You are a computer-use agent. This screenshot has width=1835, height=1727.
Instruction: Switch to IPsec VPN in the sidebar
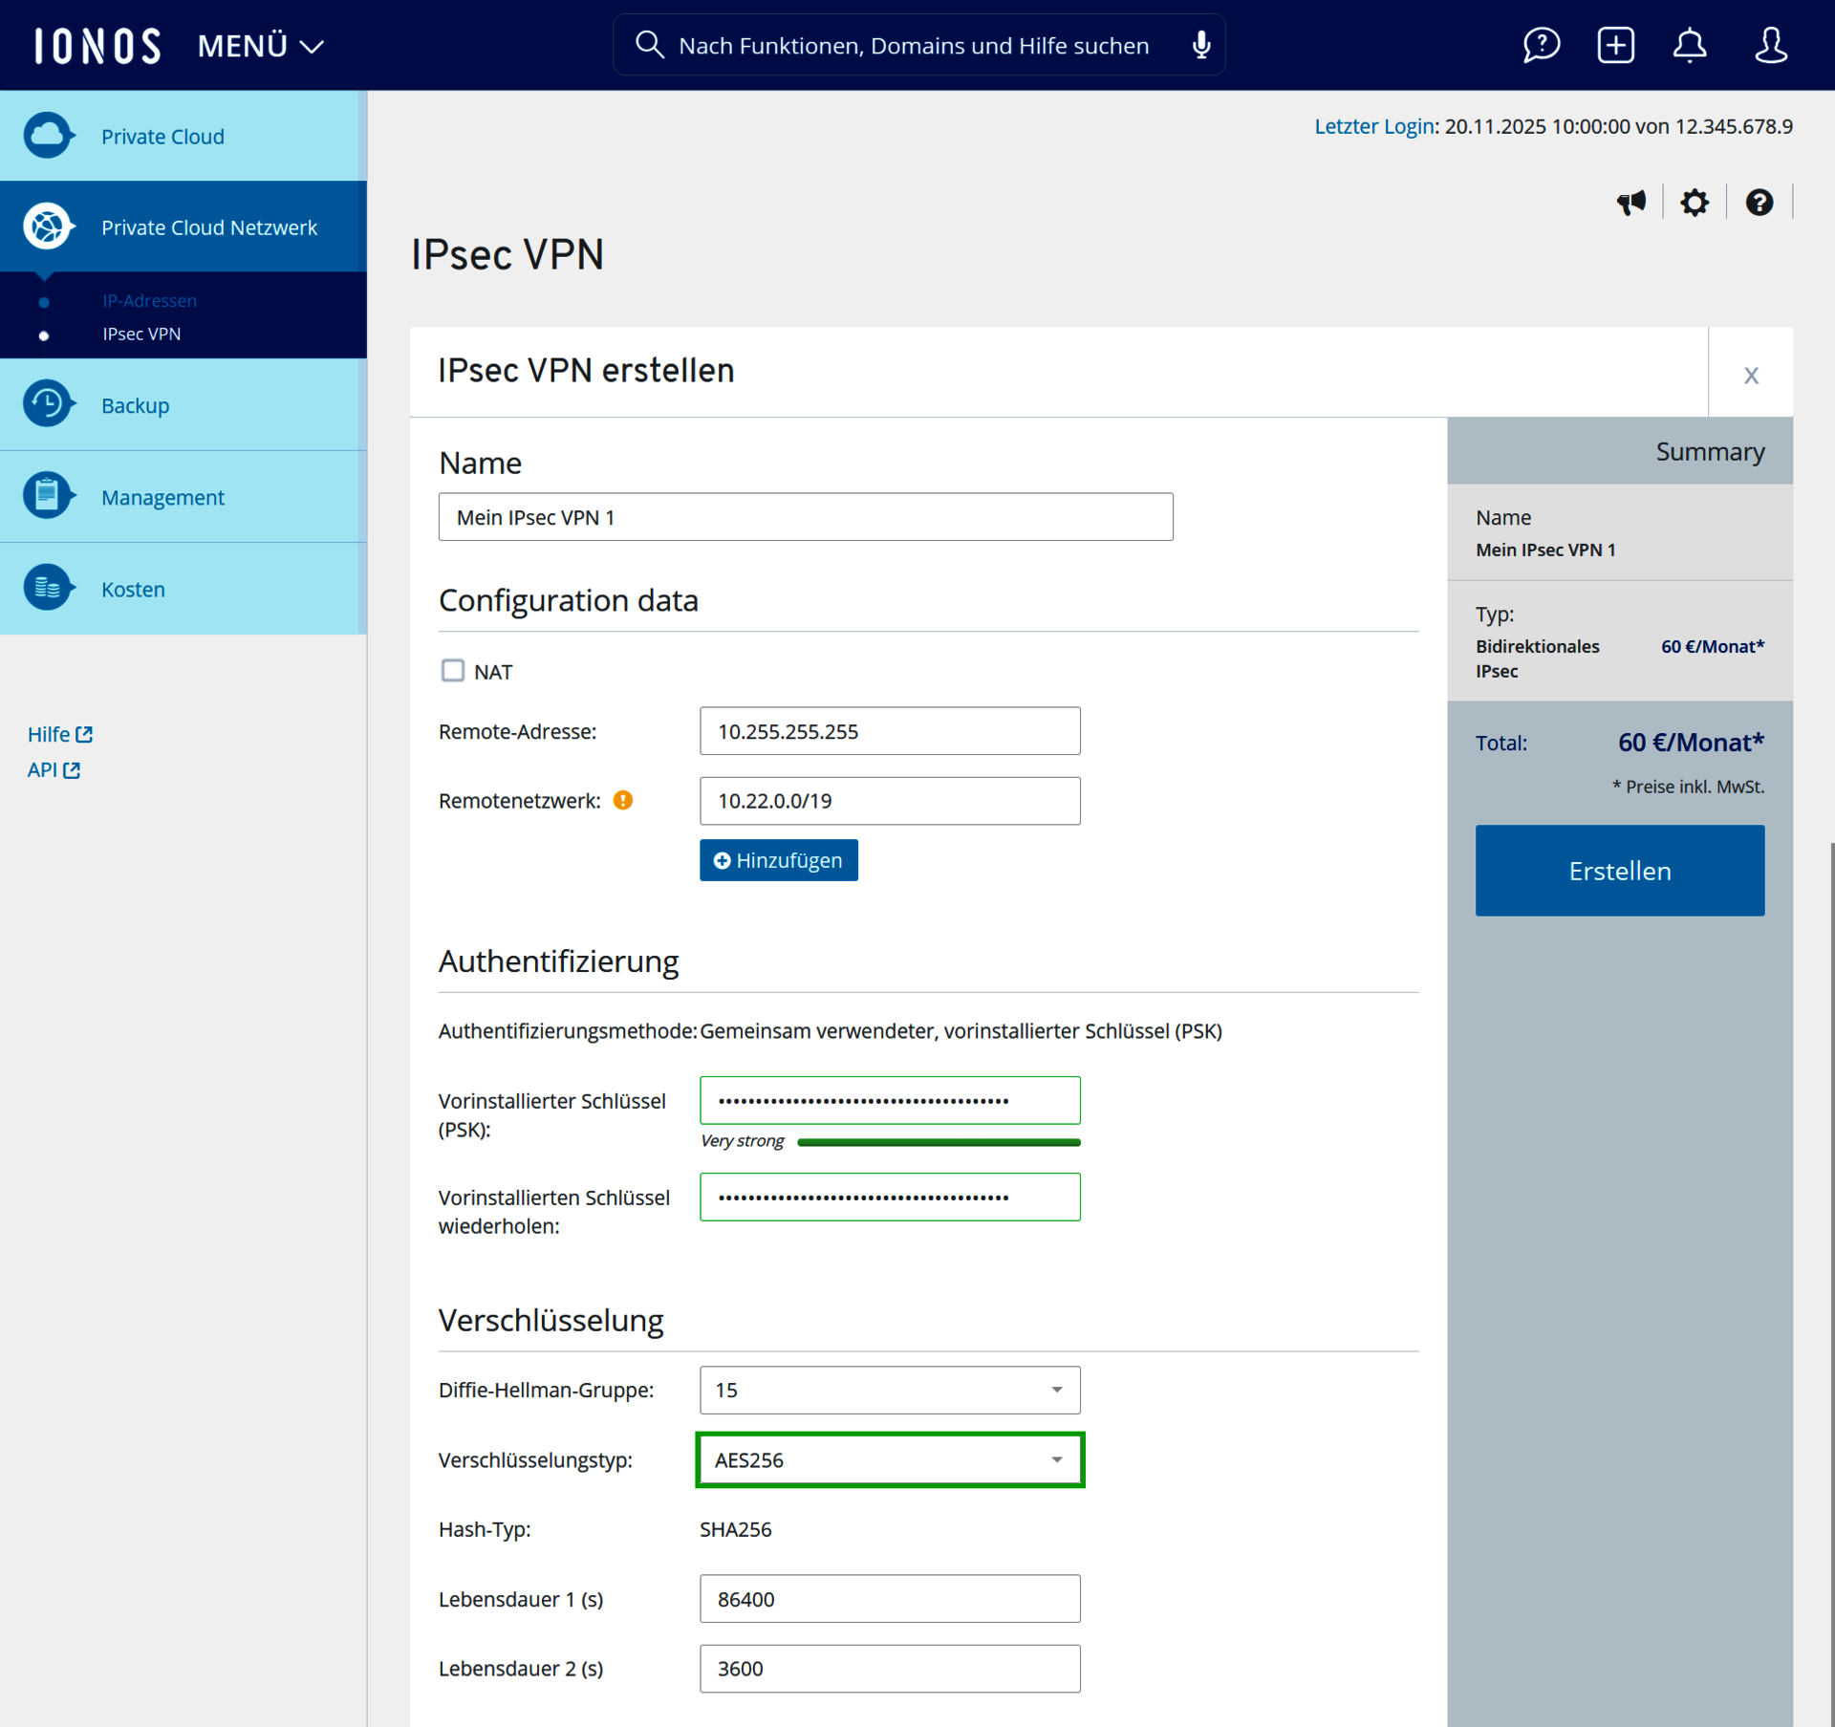pos(140,334)
